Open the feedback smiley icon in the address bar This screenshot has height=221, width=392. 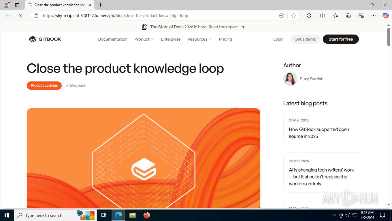[282, 16]
